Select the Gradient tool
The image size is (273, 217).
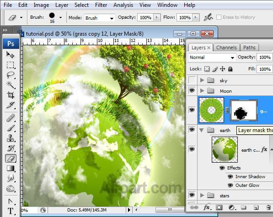[10, 168]
